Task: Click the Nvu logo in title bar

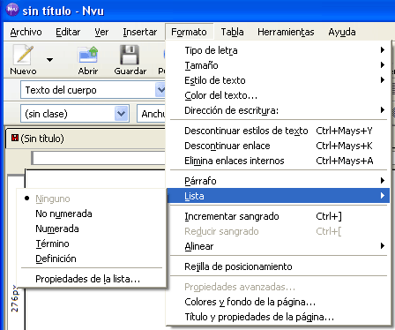Action: tap(12, 10)
